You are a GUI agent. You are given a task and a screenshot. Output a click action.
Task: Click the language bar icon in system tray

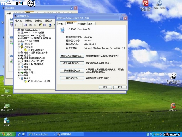[x=148, y=134]
